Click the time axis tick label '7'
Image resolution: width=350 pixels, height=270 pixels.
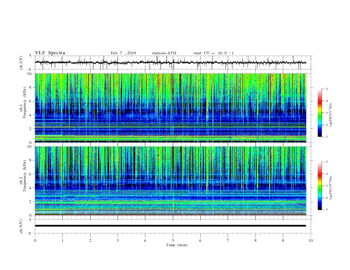coord(228,240)
